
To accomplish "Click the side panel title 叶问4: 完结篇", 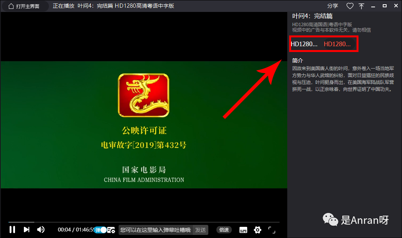I will pyautogui.click(x=313, y=16).
